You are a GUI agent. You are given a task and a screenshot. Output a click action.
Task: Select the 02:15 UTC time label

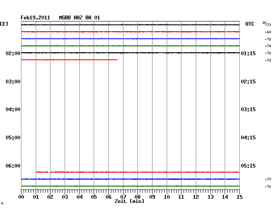tap(248, 82)
